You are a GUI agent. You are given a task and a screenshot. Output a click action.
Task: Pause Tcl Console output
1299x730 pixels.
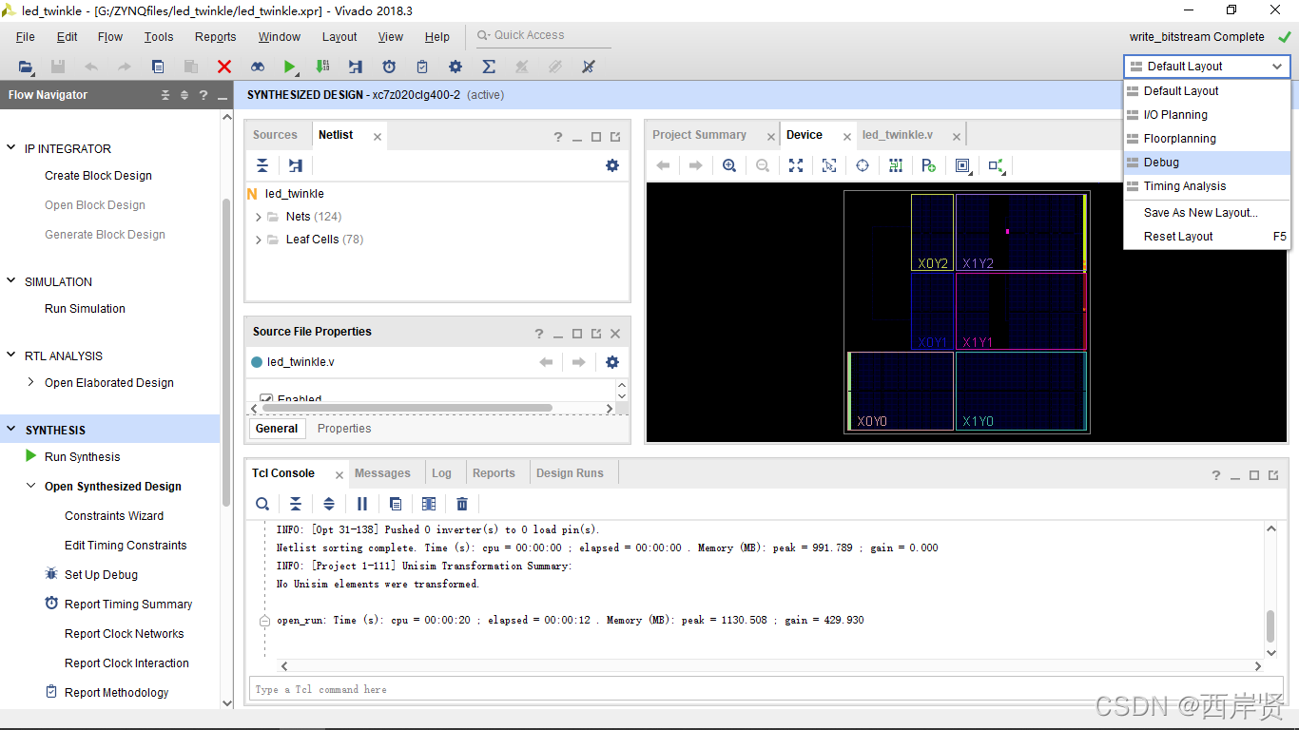coord(362,504)
